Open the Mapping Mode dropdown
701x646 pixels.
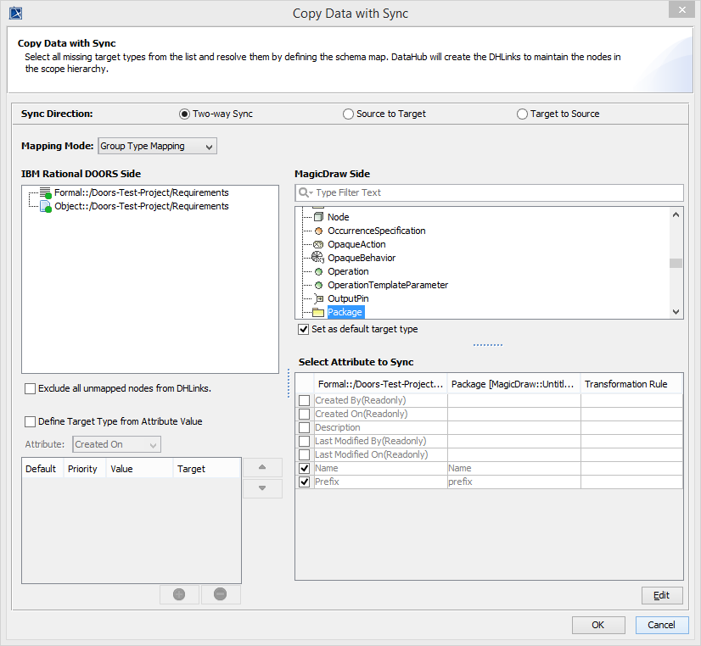tap(158, 146)
